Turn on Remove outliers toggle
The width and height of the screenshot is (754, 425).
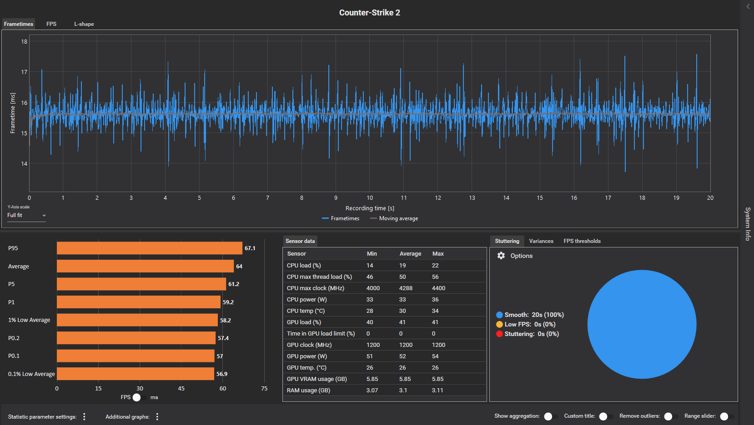pyautogui.click(x=671, y=416)
